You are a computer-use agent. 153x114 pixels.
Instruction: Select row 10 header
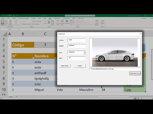4,90
